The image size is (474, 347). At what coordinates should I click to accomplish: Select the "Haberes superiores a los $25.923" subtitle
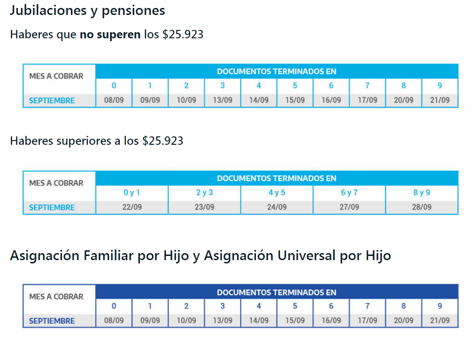click(x=96, y=141)
